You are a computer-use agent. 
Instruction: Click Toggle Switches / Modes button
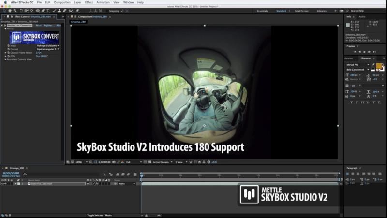(x=99, y=215)
